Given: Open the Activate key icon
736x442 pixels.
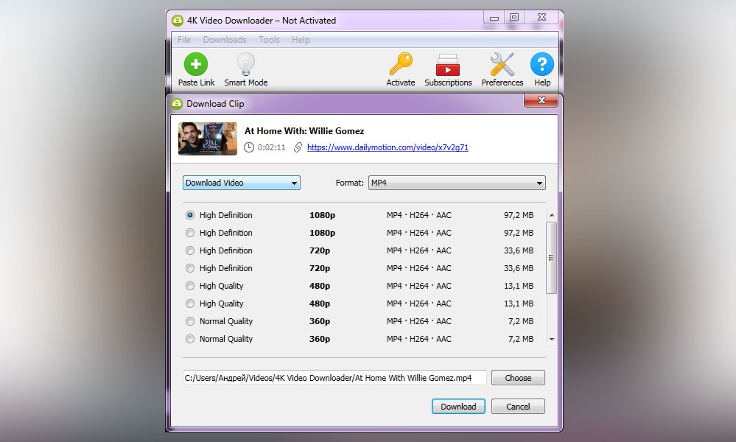Looking at the screenshot, I should [401, 64].
